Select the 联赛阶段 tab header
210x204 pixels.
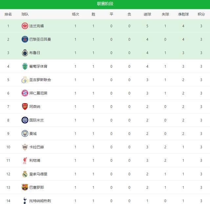(105, 4)
